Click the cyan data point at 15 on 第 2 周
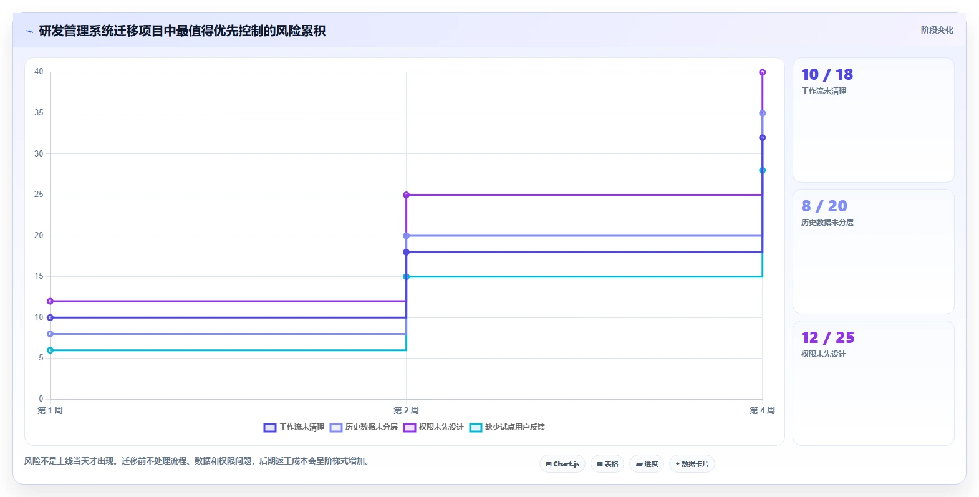 coord(406,277)
